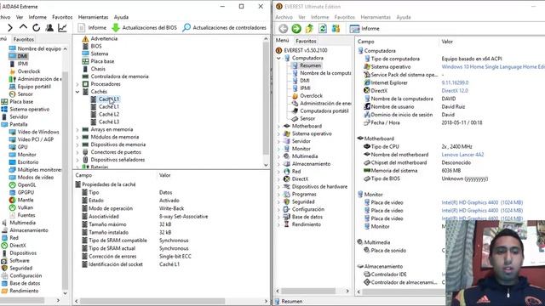
Task: Expand Conectores de puertos node
Action: (x=77, y=152)
